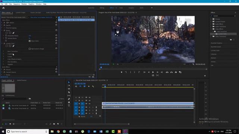Open timeline display settings wrench
Screen dimensions: 239x134
93,86
